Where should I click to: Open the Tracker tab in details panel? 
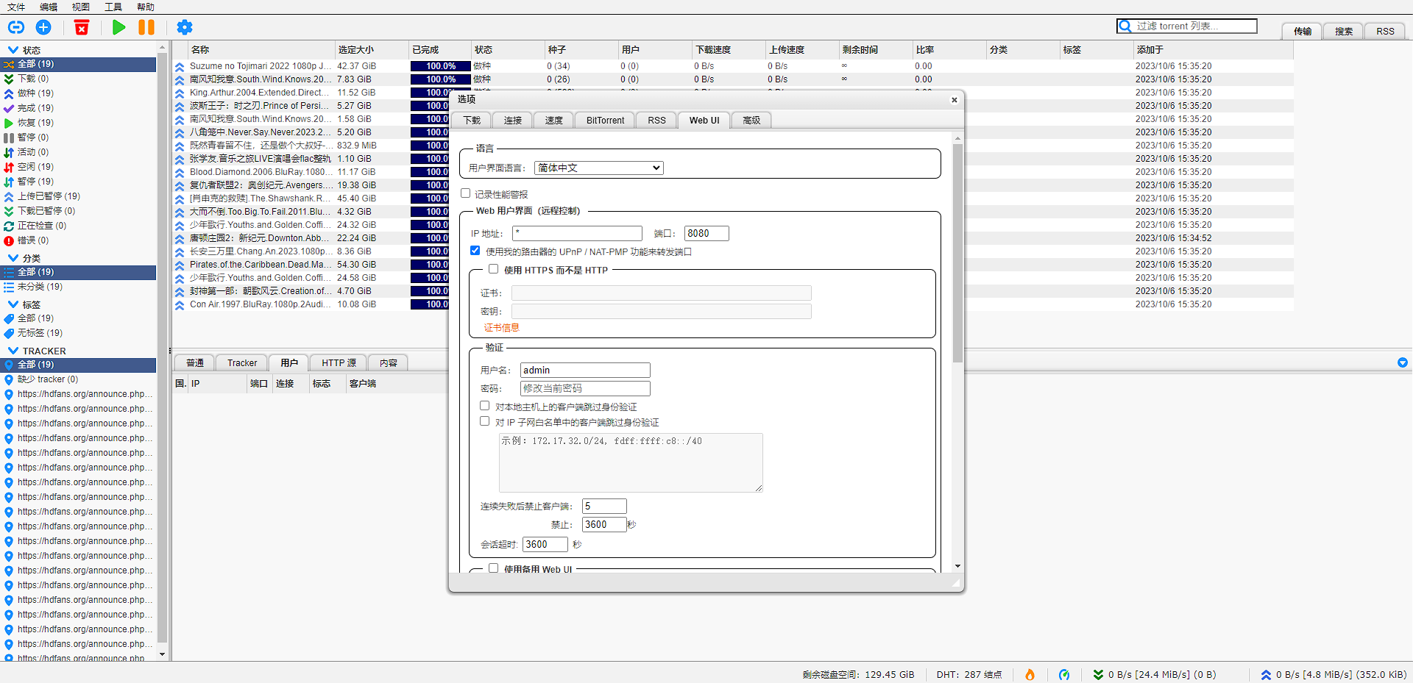242,363
